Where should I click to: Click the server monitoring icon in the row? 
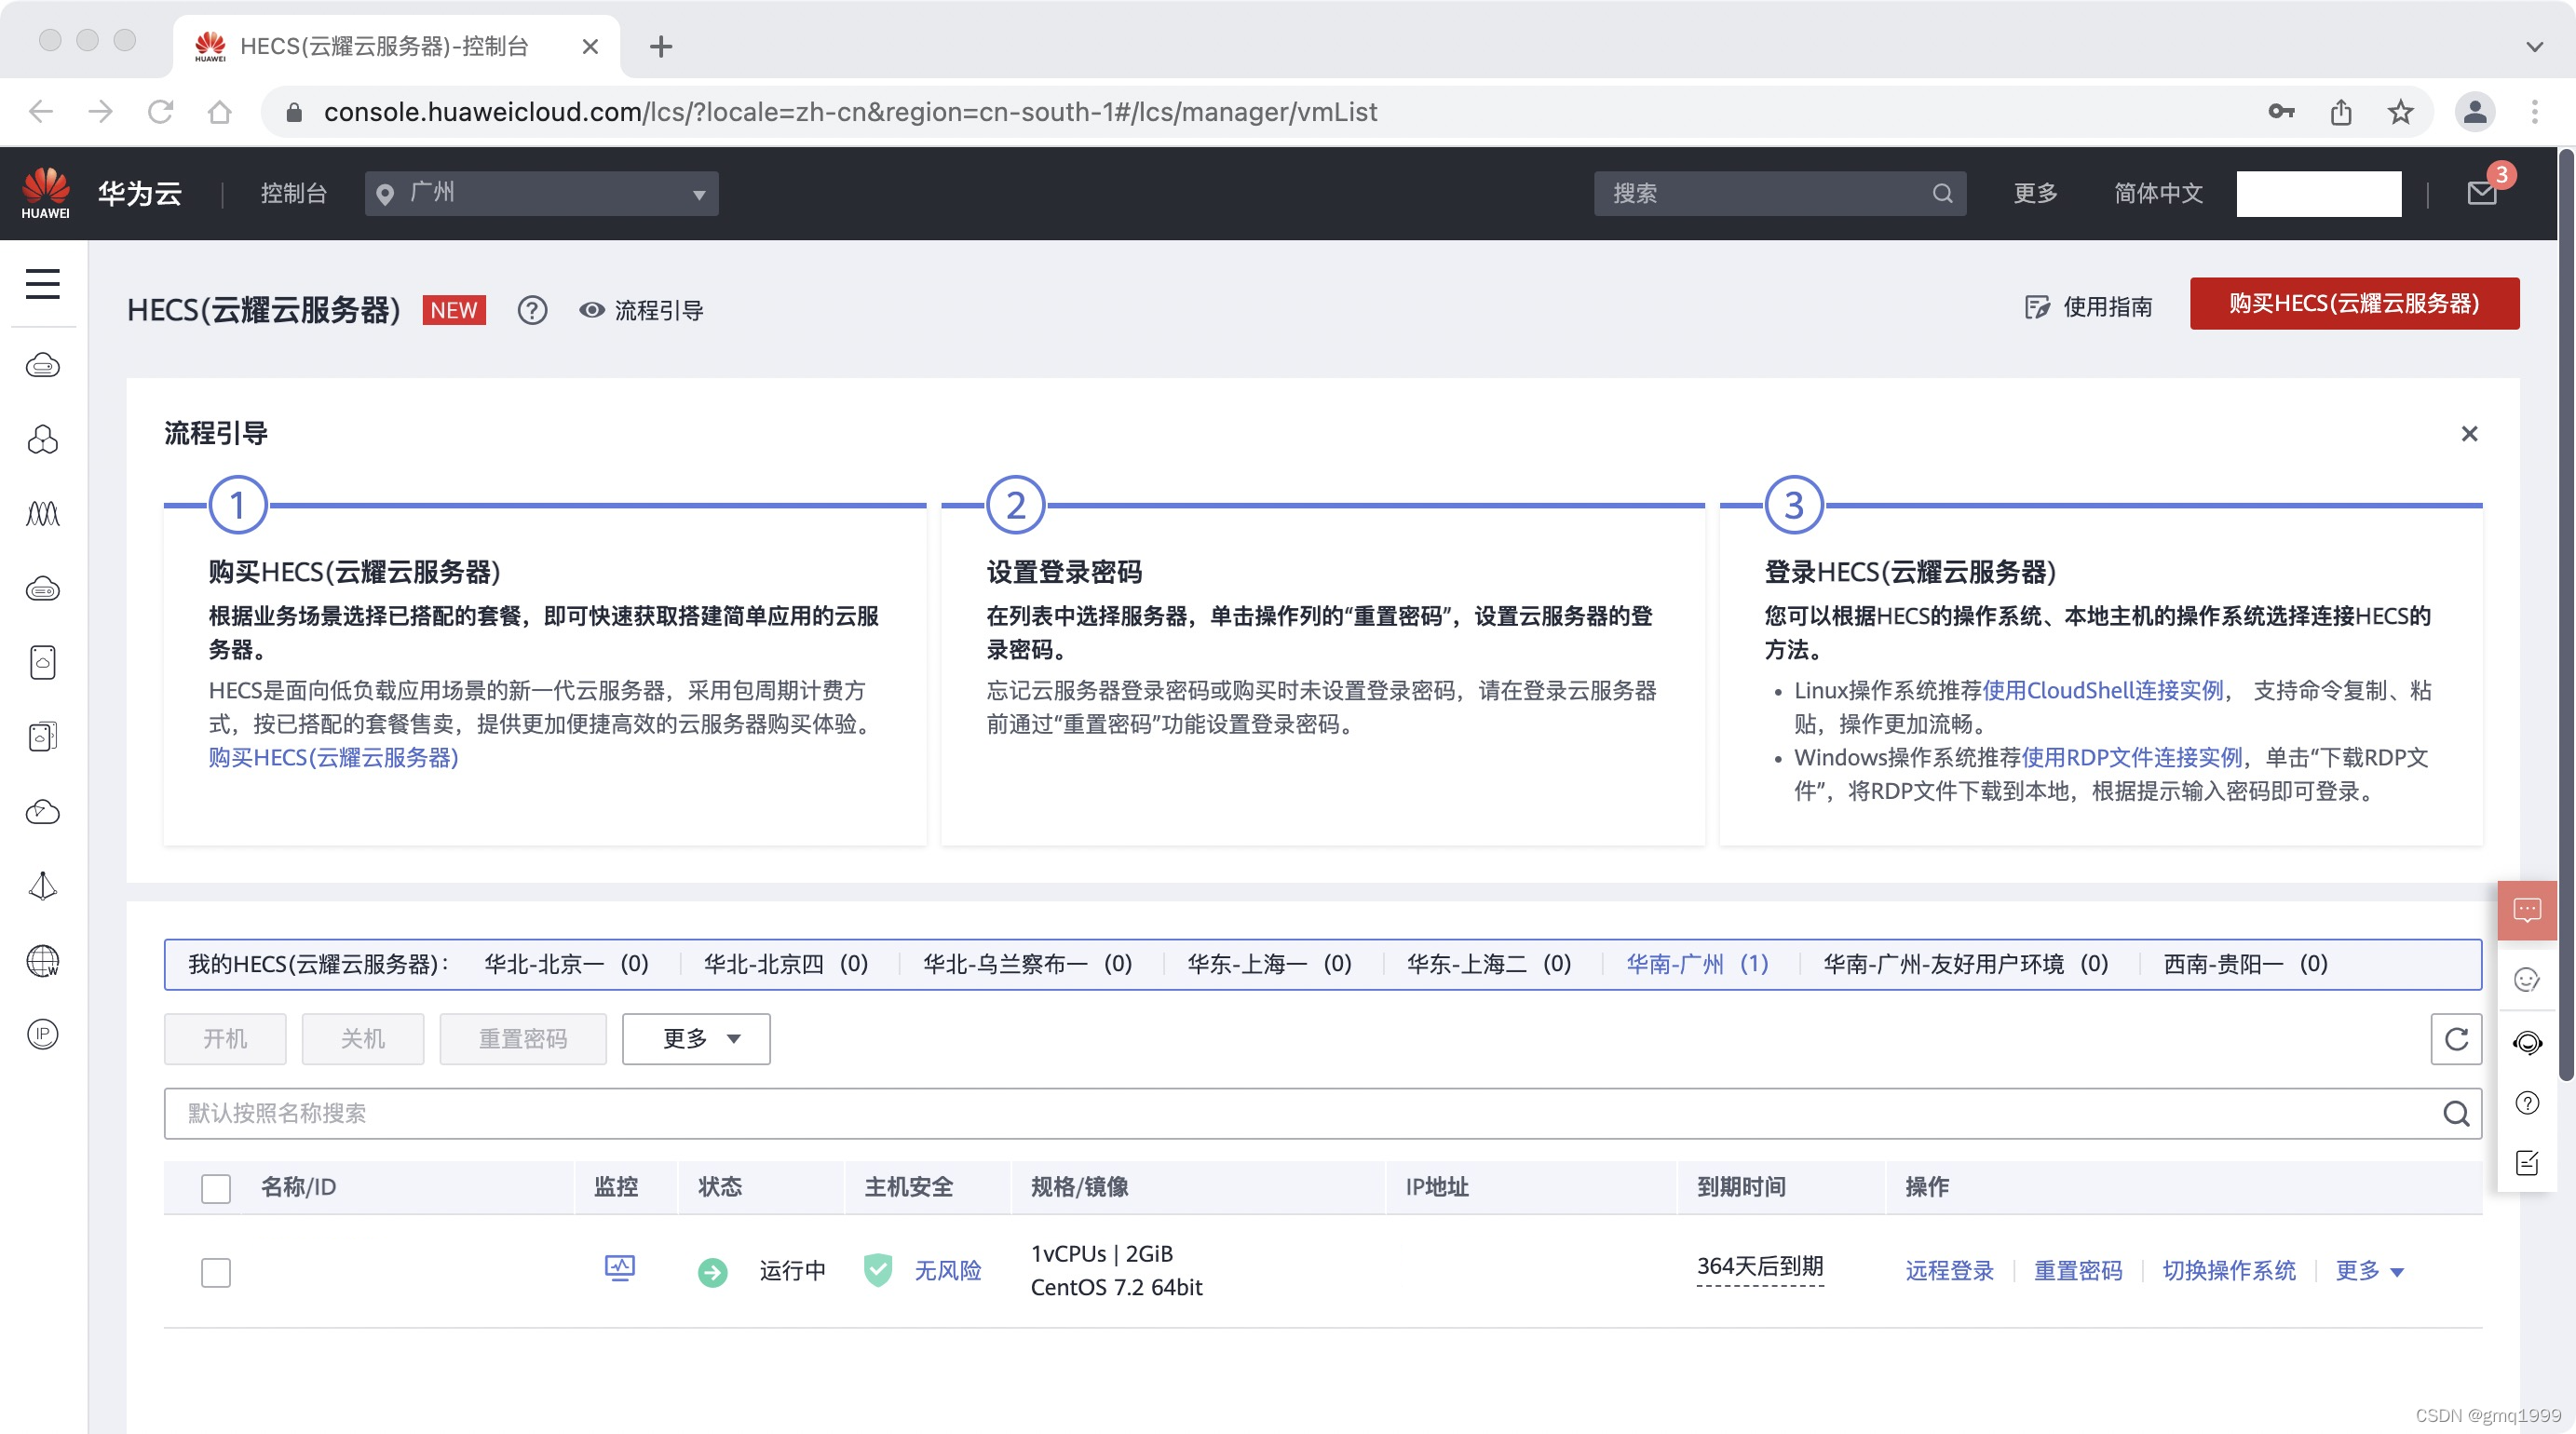coord(619,1268)
